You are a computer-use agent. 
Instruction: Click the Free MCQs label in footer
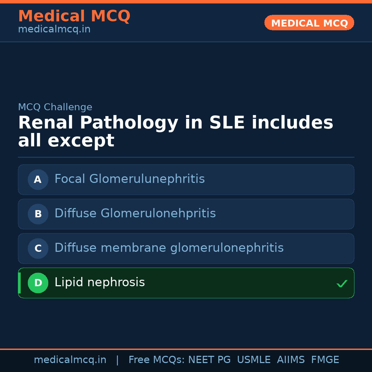(x=157, y=360)
